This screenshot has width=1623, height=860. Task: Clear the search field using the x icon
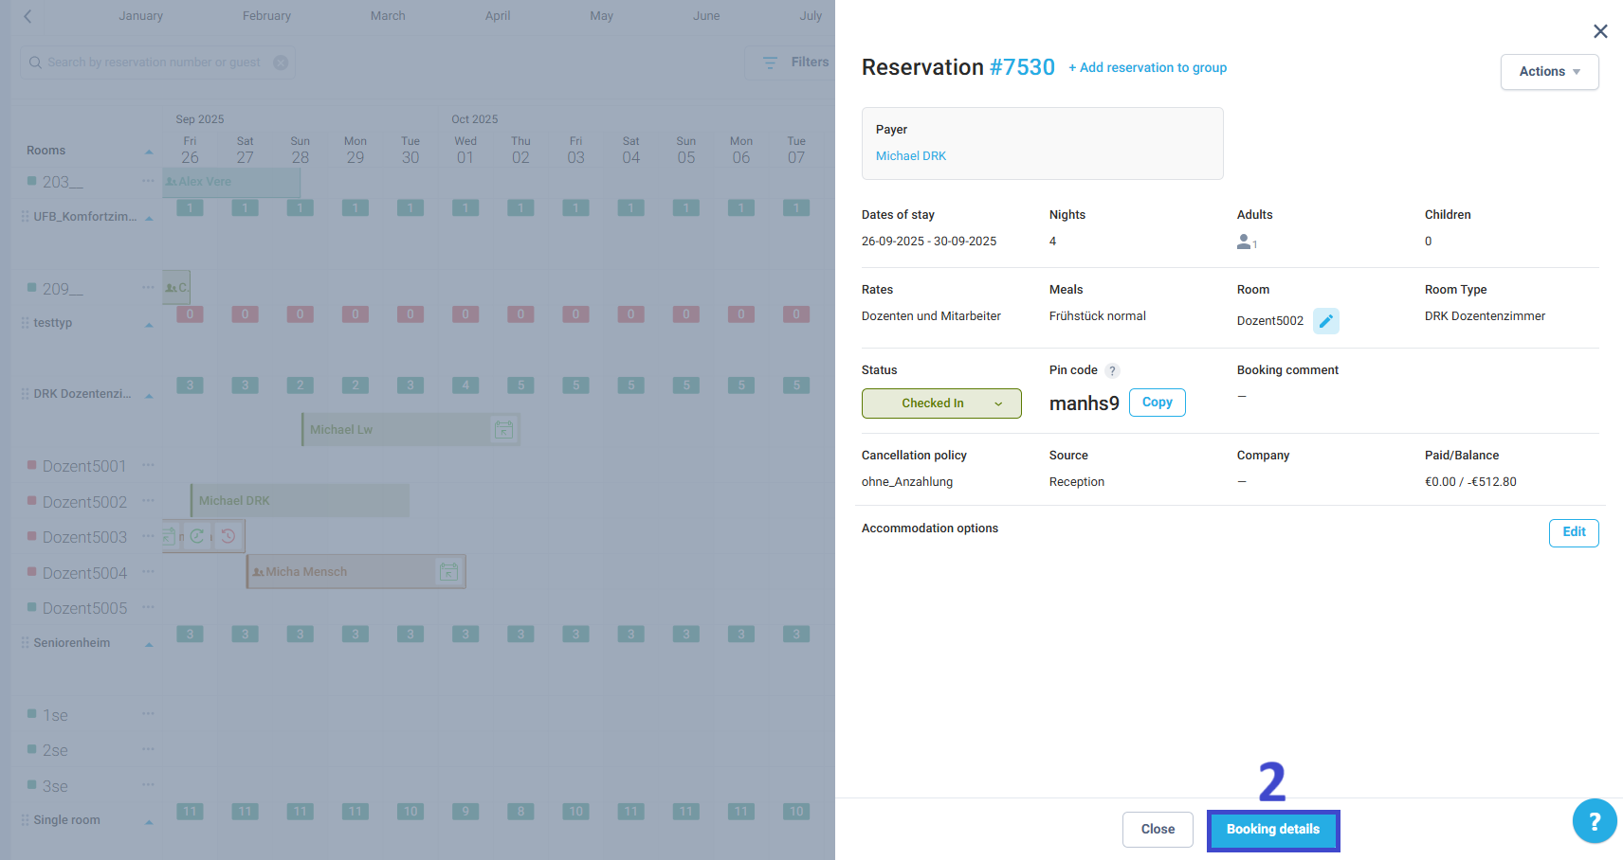point(280,62)
